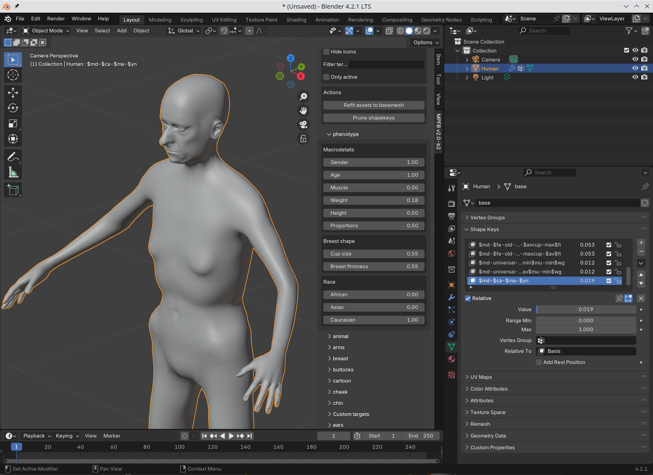Click the Filter term input field
Screen dimensions: 653x475
pos(386,64)
